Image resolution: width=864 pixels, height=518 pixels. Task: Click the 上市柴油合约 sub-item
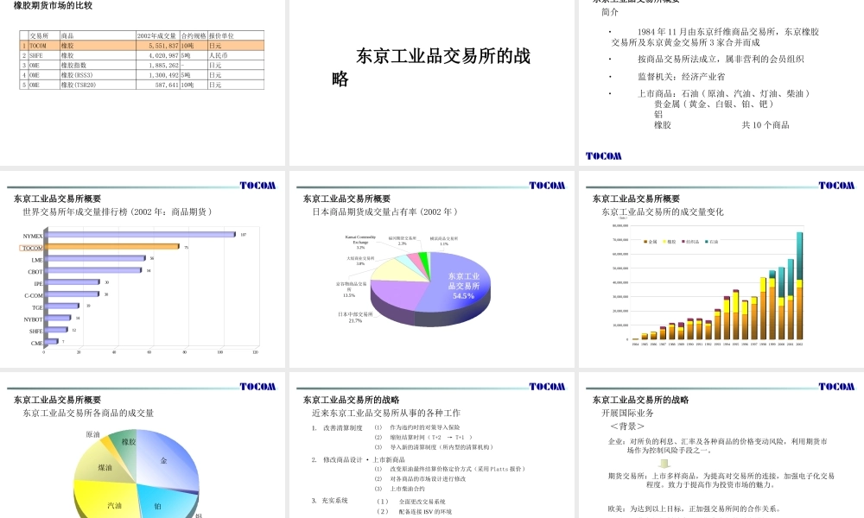click(408, 489)
